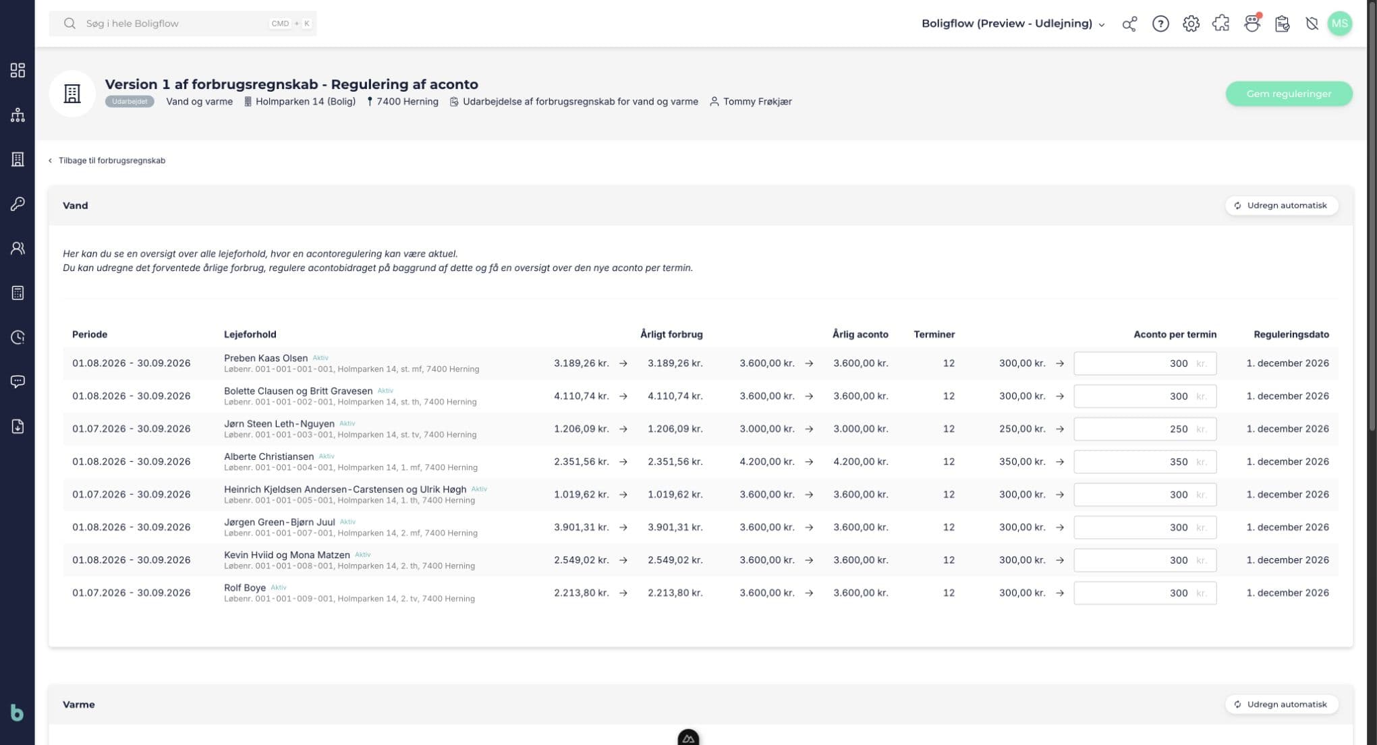
Task: Open the properties building icon in sidebar
Action: (18, 159)
